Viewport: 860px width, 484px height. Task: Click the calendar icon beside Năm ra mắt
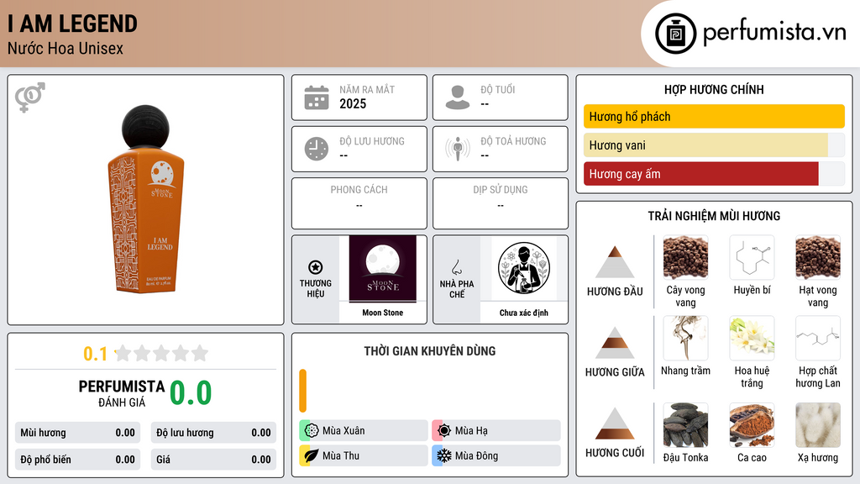point(317,97)
